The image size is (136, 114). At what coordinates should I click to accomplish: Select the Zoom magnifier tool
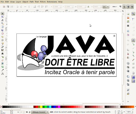(x=2, y=23)
